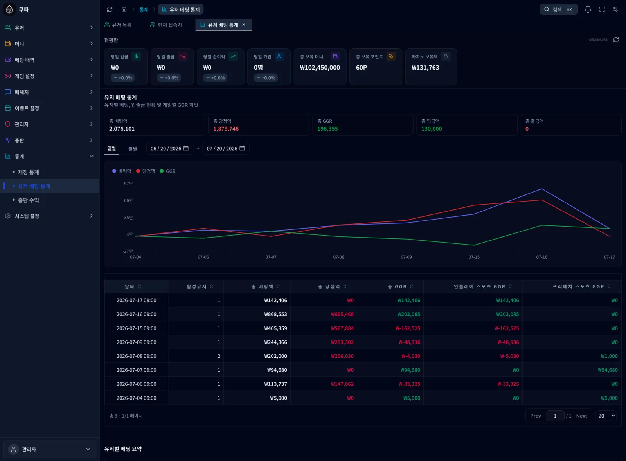Open 총판 수익 in sidebar

pos(29,200)
